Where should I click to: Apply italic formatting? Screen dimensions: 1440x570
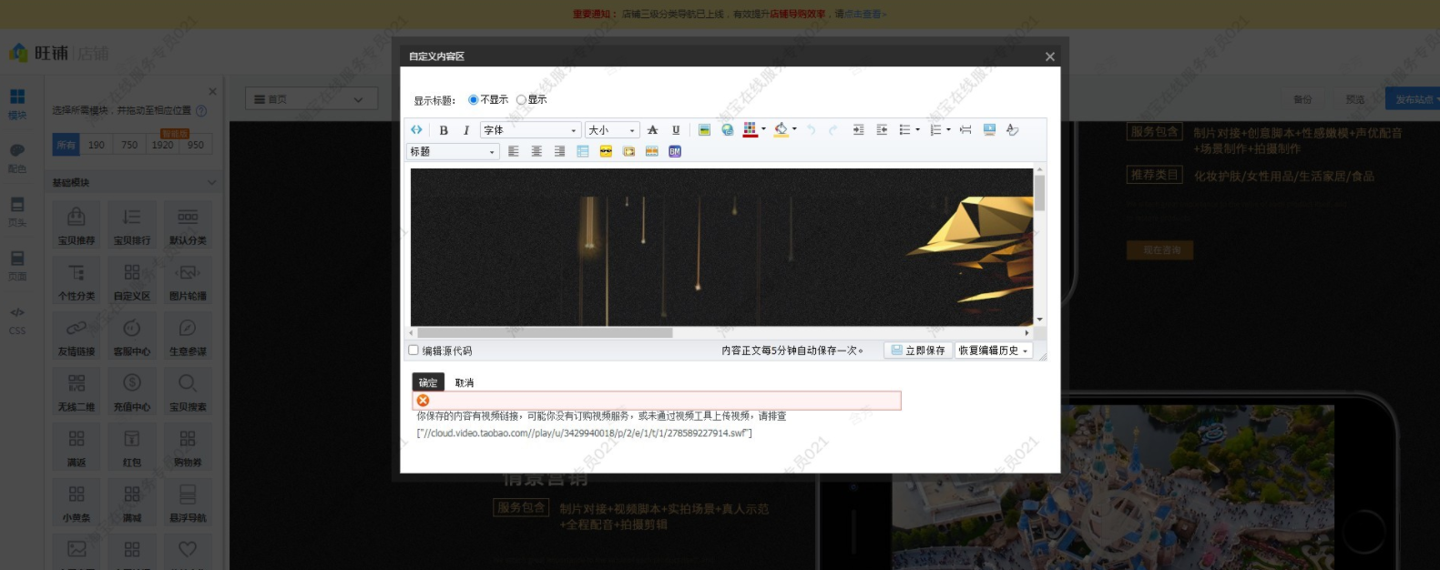point(466,130)
